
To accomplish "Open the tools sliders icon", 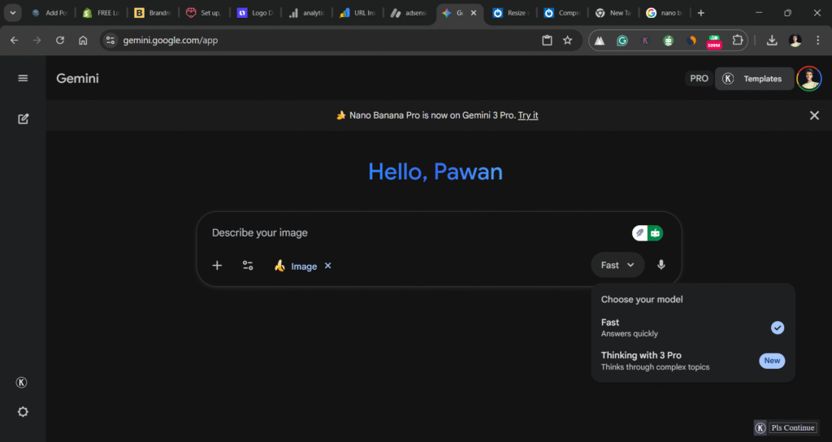I will pyautogui.click(x=248, y=266).
